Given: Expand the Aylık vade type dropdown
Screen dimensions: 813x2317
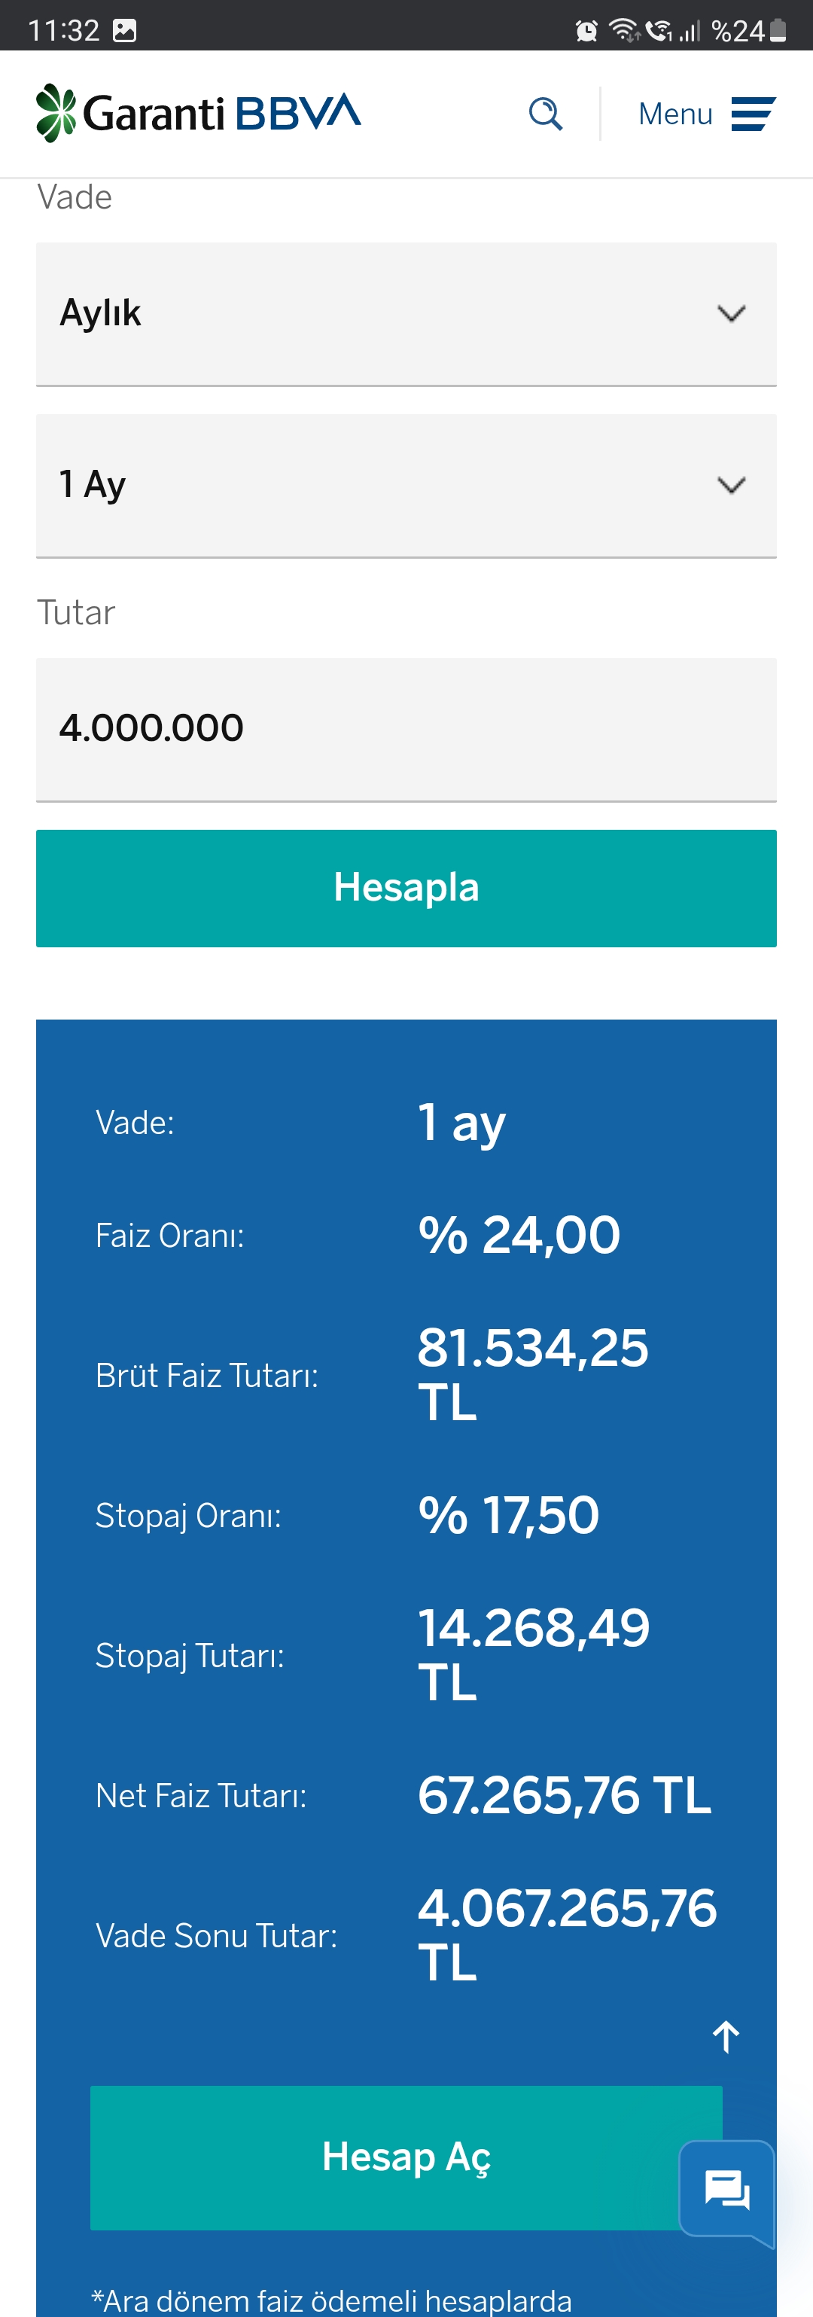Looking at the screenshot, I should pos(406,314).
